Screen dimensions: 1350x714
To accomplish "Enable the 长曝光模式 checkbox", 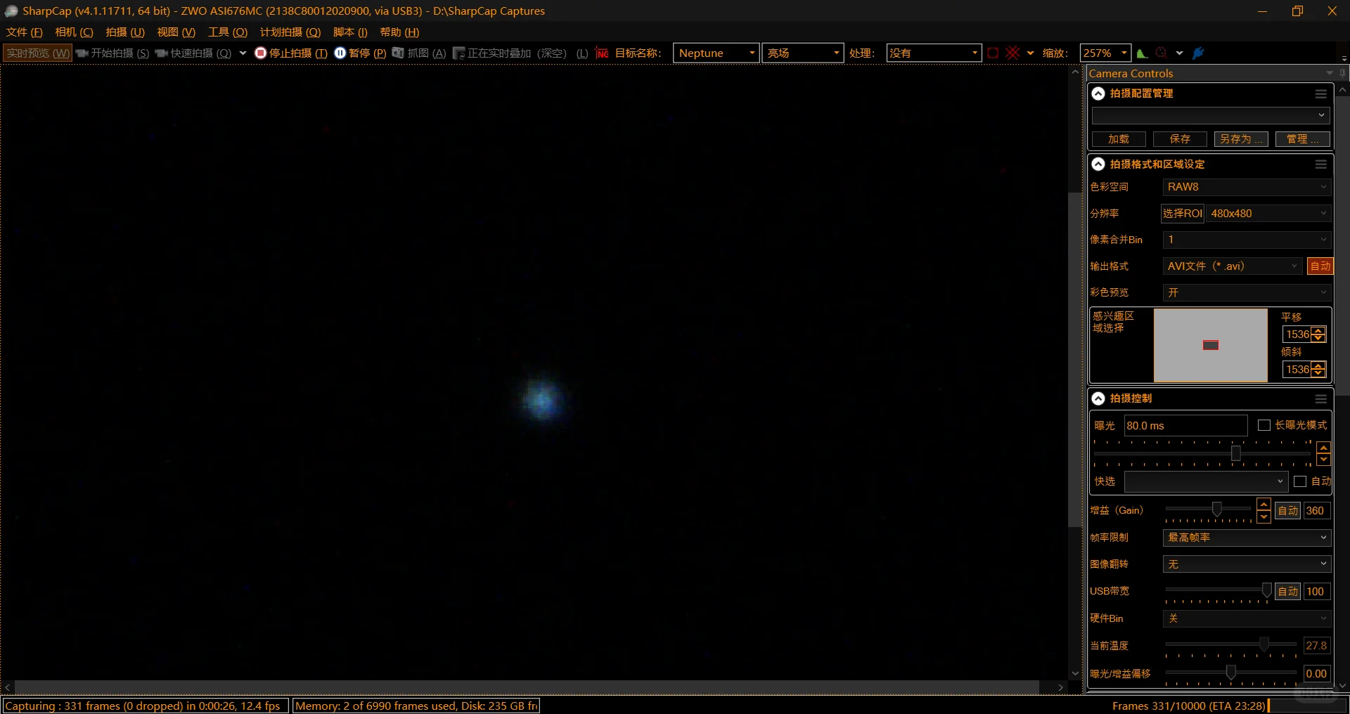I will tap(1264, 425).
